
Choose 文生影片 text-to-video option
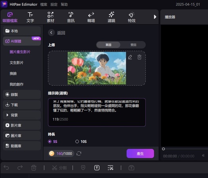pos(17,62)
